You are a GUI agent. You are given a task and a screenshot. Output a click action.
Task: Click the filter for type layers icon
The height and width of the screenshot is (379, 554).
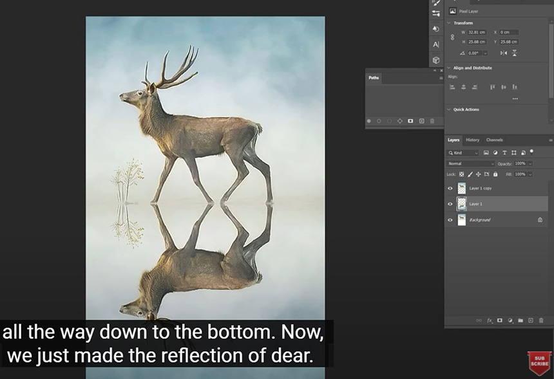coord(504,153)
